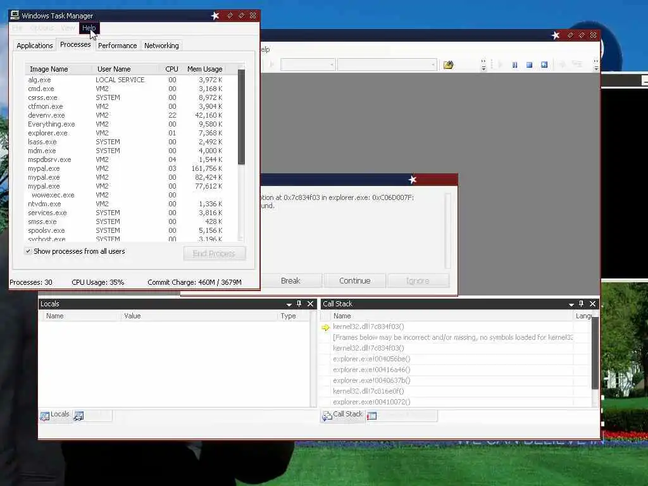Click the Locals Value column header

click(198, 316)
